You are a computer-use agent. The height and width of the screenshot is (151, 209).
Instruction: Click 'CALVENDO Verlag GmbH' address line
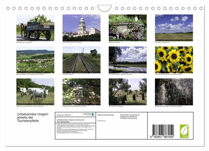130,115
